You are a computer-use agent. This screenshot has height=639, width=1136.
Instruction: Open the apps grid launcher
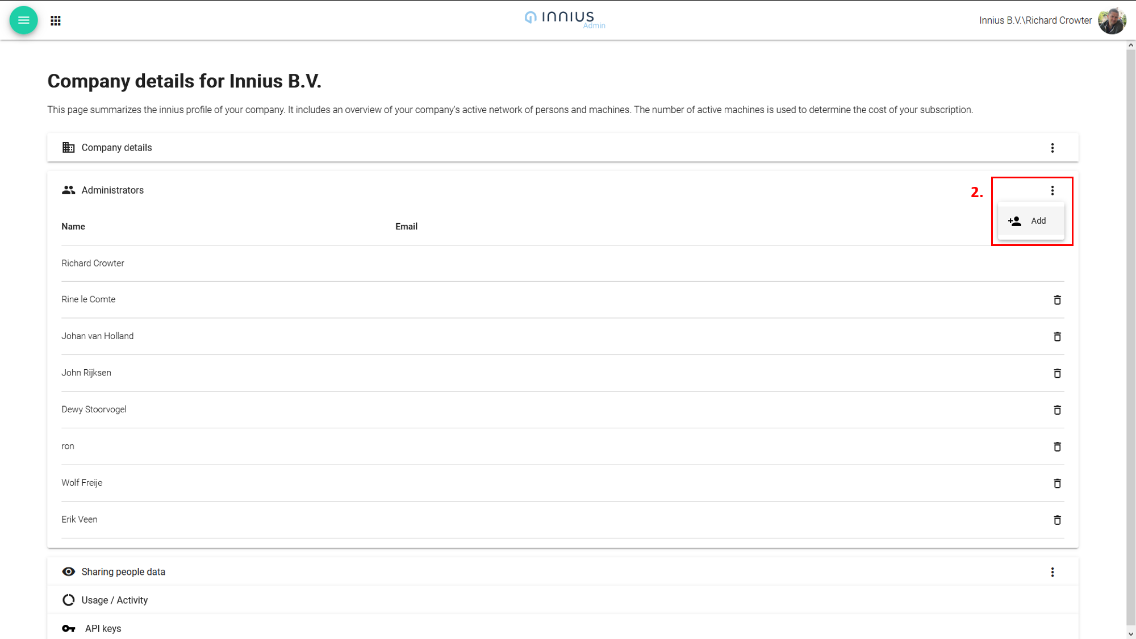(x=56, y=21)
